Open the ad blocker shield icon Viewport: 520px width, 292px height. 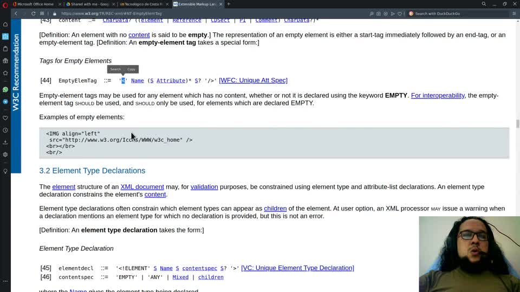pos(385,14)
